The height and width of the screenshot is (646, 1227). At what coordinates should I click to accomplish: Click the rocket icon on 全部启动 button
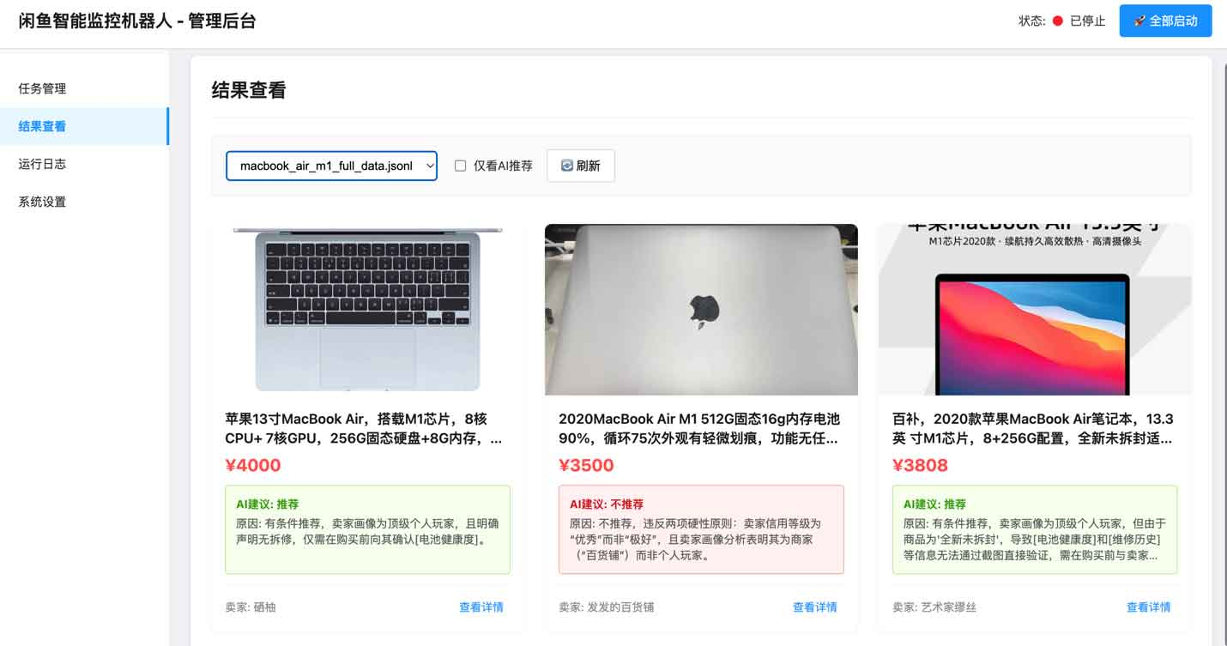tap(1140, 21)
